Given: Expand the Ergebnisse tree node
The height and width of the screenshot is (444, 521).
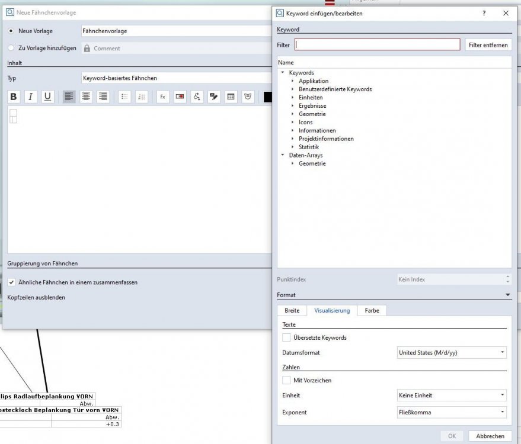Looking at the screenshot, I should pyautogui.click(x=293, y=106).
